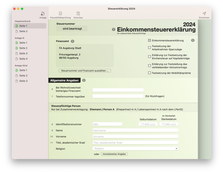The height and width of the screenshot is (172, 223).
Task: Click help icon beside Allgemeine Angaben
Action: [84, 80]
